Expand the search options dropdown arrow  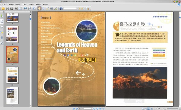tap(90, 8)
